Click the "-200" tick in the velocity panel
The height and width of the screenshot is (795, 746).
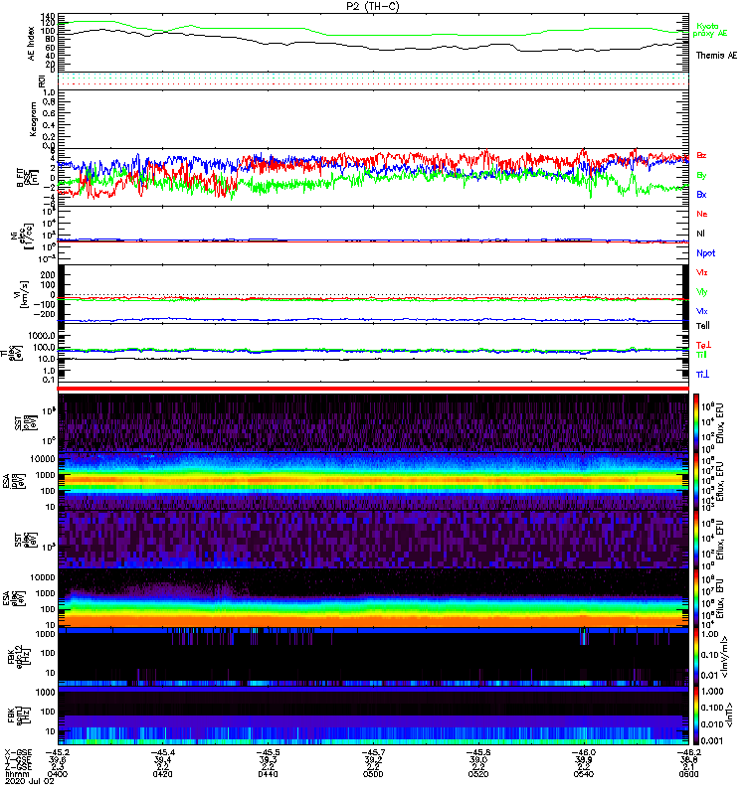tap(44, 314)
